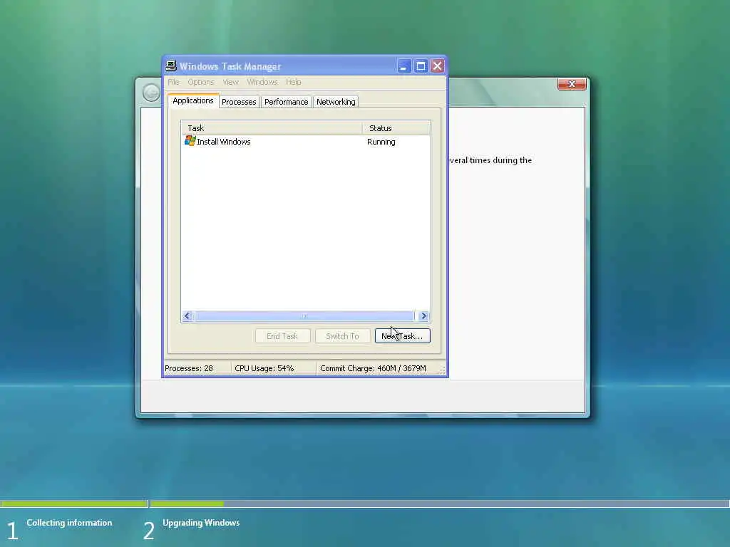Image resolution: width=730 pixels, height=547 pixels.
Task: Click the Commit Charge status entry
Action: coord(378,368)
